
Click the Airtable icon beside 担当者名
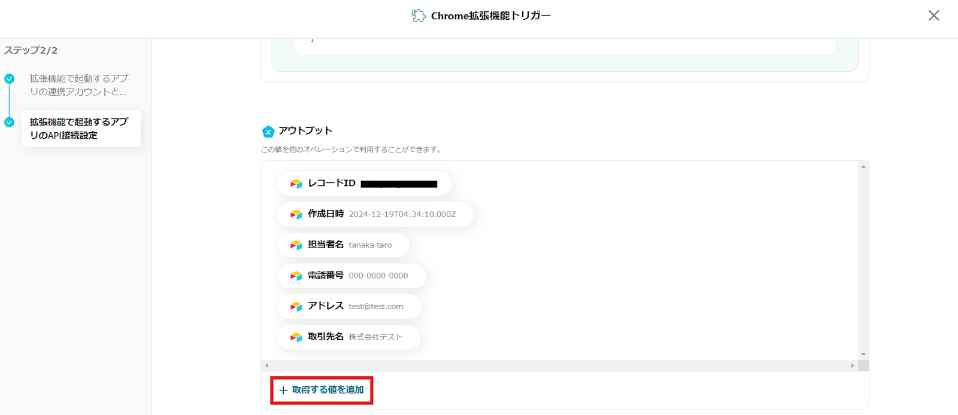pos(296,245)
